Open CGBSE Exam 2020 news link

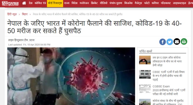(169, 90)
